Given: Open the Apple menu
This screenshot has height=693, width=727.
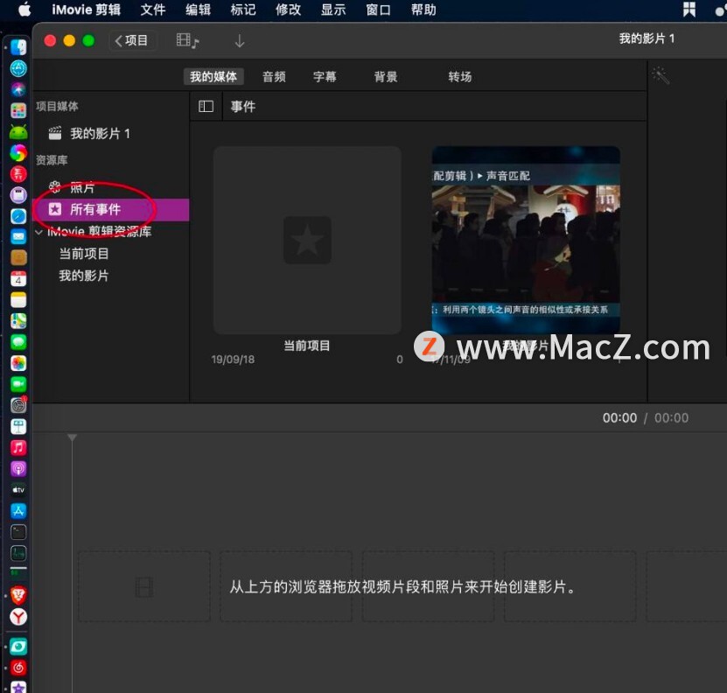Looking at the screenshot, I should (24, 10).
